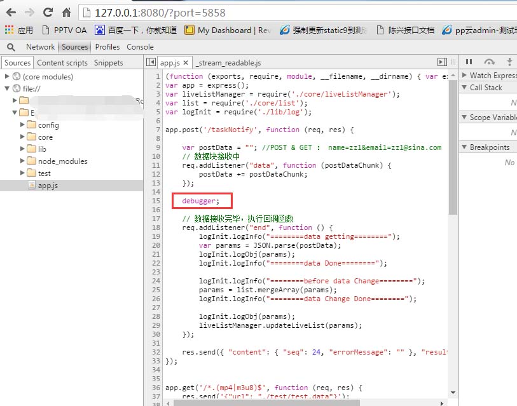Switch to the Profiles panel
The width and height of the screenshot is (517, 406).
pyautogui.click(x=107, y=47)
